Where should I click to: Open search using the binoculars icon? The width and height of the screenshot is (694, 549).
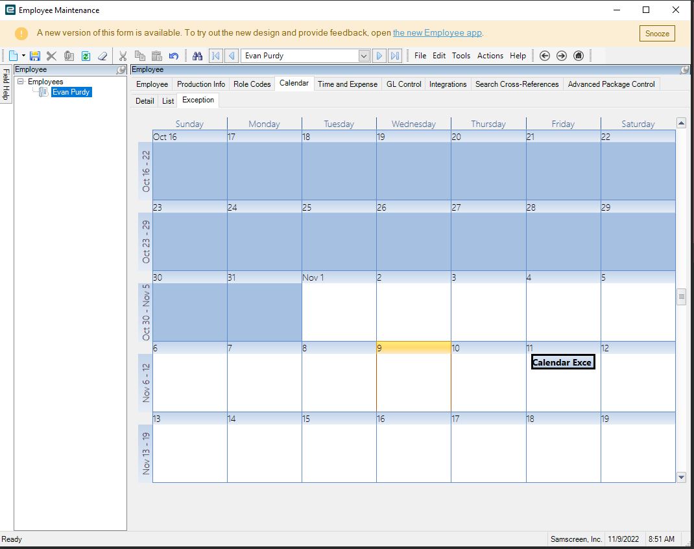pos(197,56)
